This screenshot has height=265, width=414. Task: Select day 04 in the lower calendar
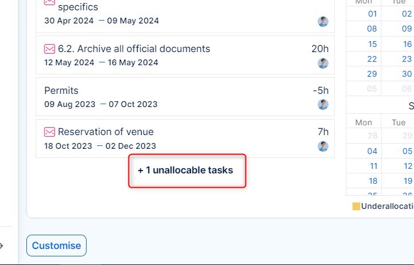373,151
